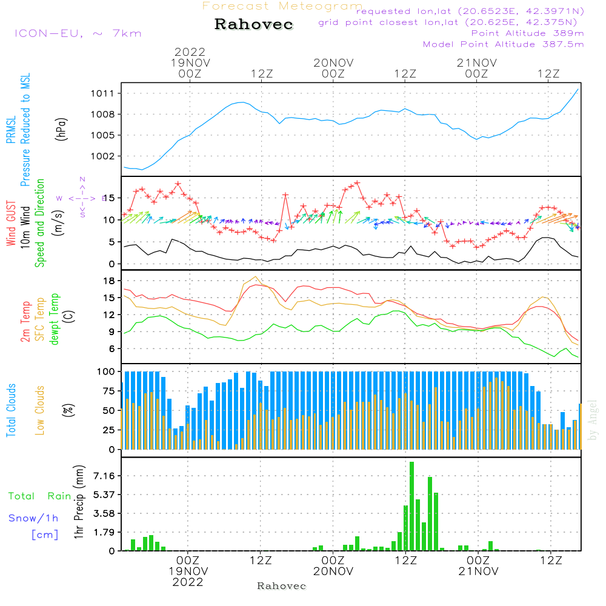Click the 'Low Clouds' legend label

coord(40,410)
